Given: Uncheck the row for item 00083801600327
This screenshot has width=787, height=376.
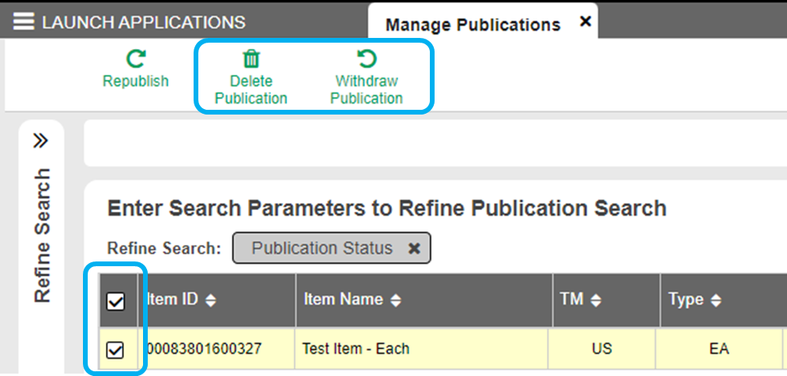Looking at the screenshot, I should click(x=115, y=349).
